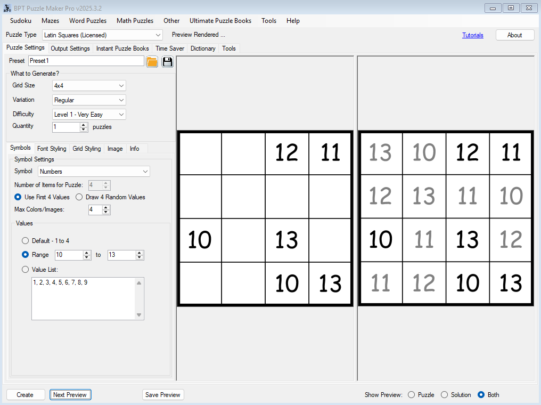Click the save preset floppy disk icon
Viewport: 541px width, 405px height.
(x=167, y=61)
